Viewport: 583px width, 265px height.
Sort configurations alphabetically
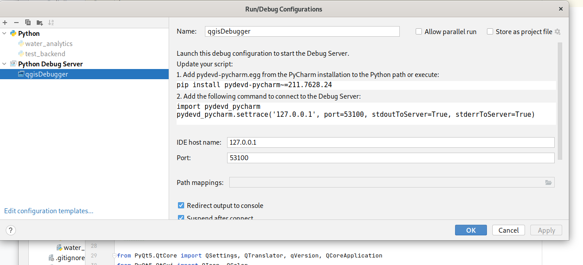click(51, 23)
